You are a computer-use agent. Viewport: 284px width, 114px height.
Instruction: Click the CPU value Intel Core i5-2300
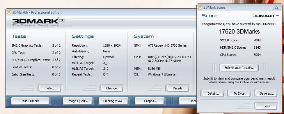point(169,59)
